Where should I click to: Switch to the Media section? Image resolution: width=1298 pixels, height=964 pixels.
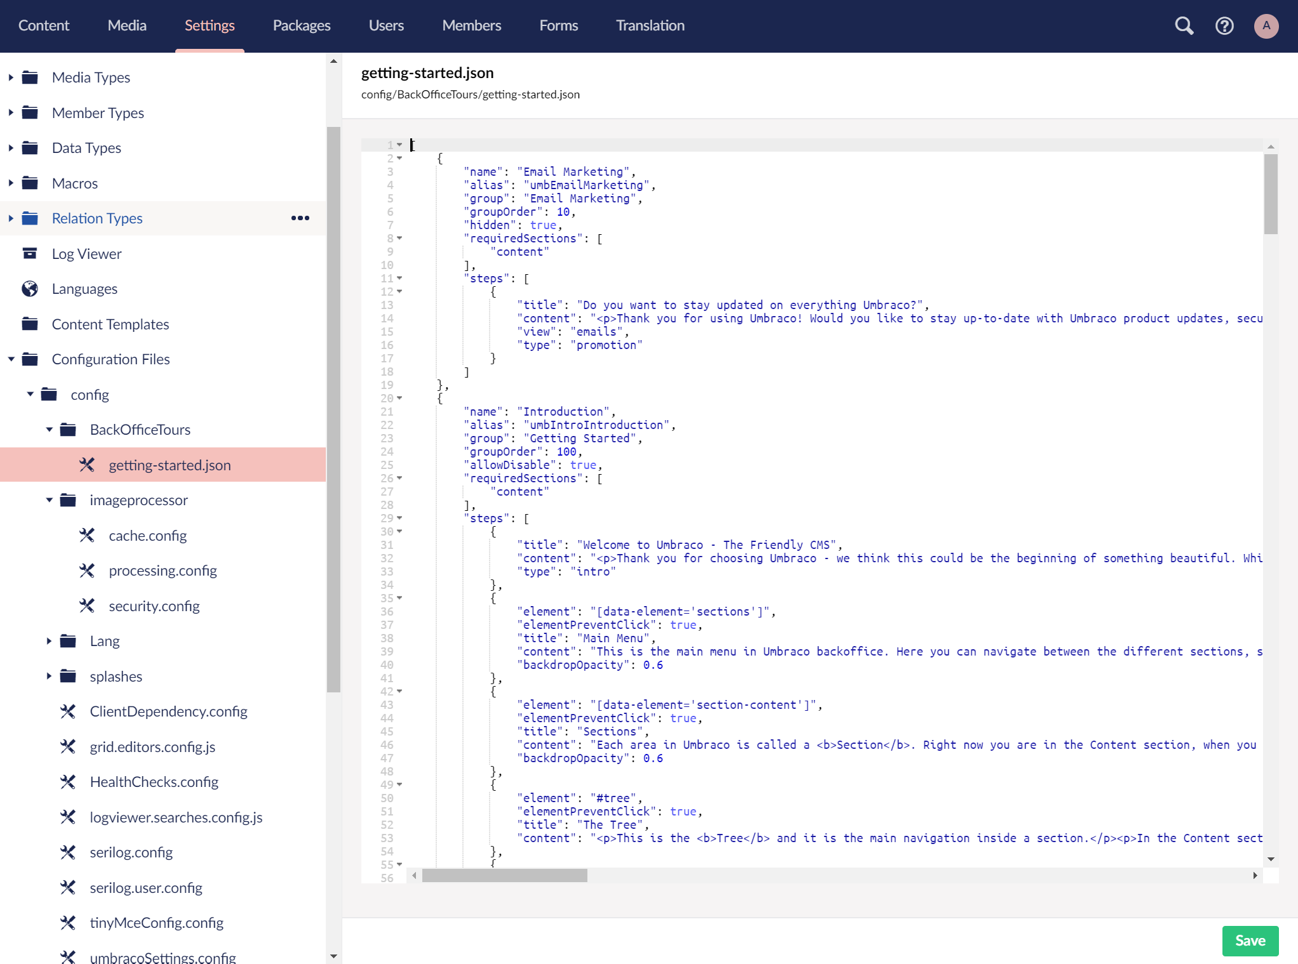[x=127, y=26]
